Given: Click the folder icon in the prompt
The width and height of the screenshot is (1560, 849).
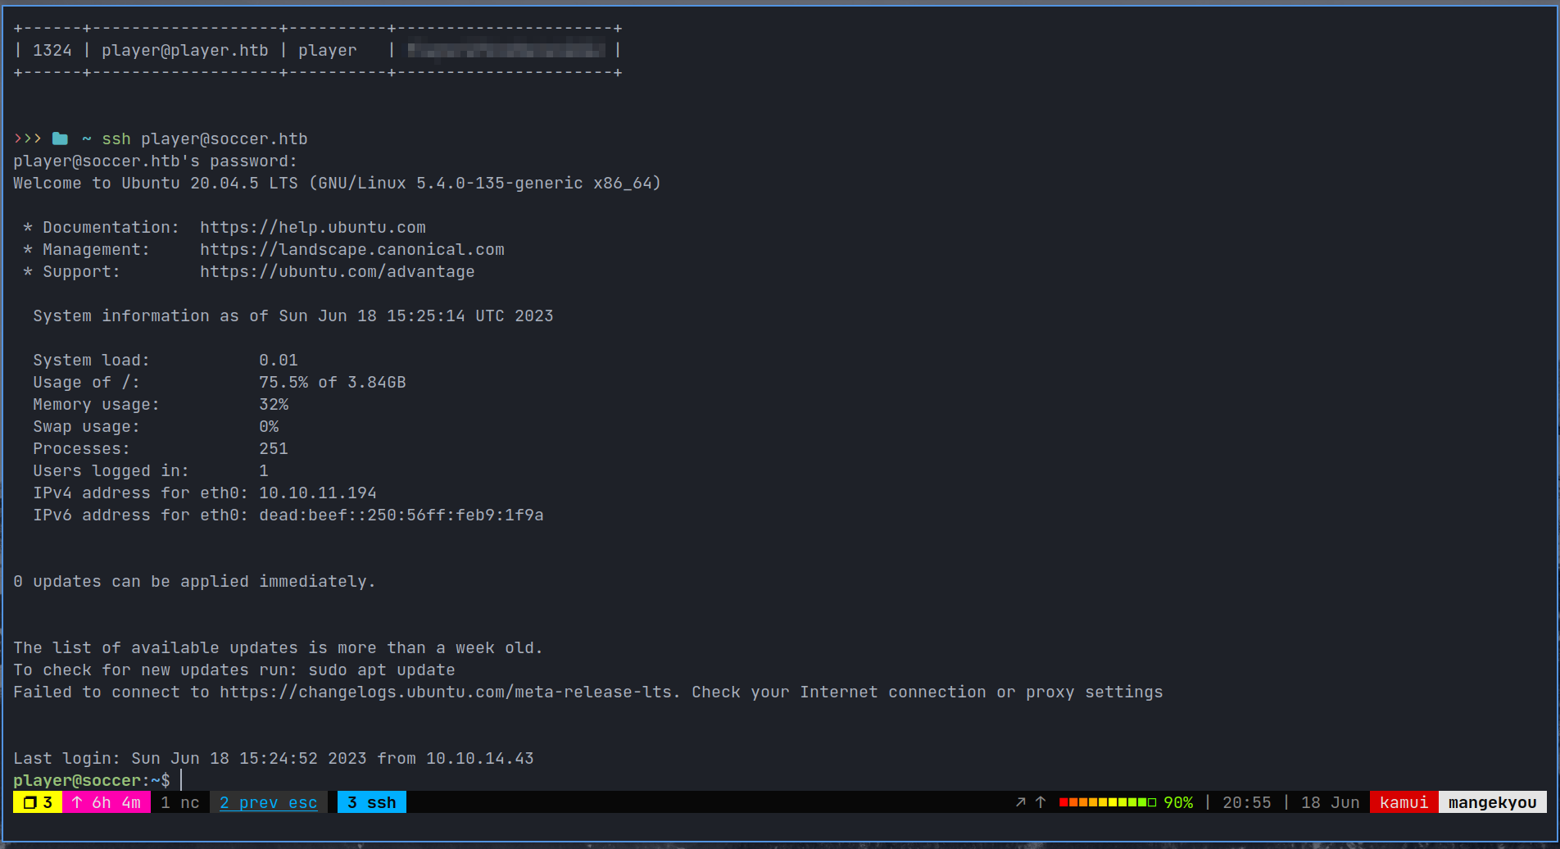Looking at the screenshot, I should (60, 138).
